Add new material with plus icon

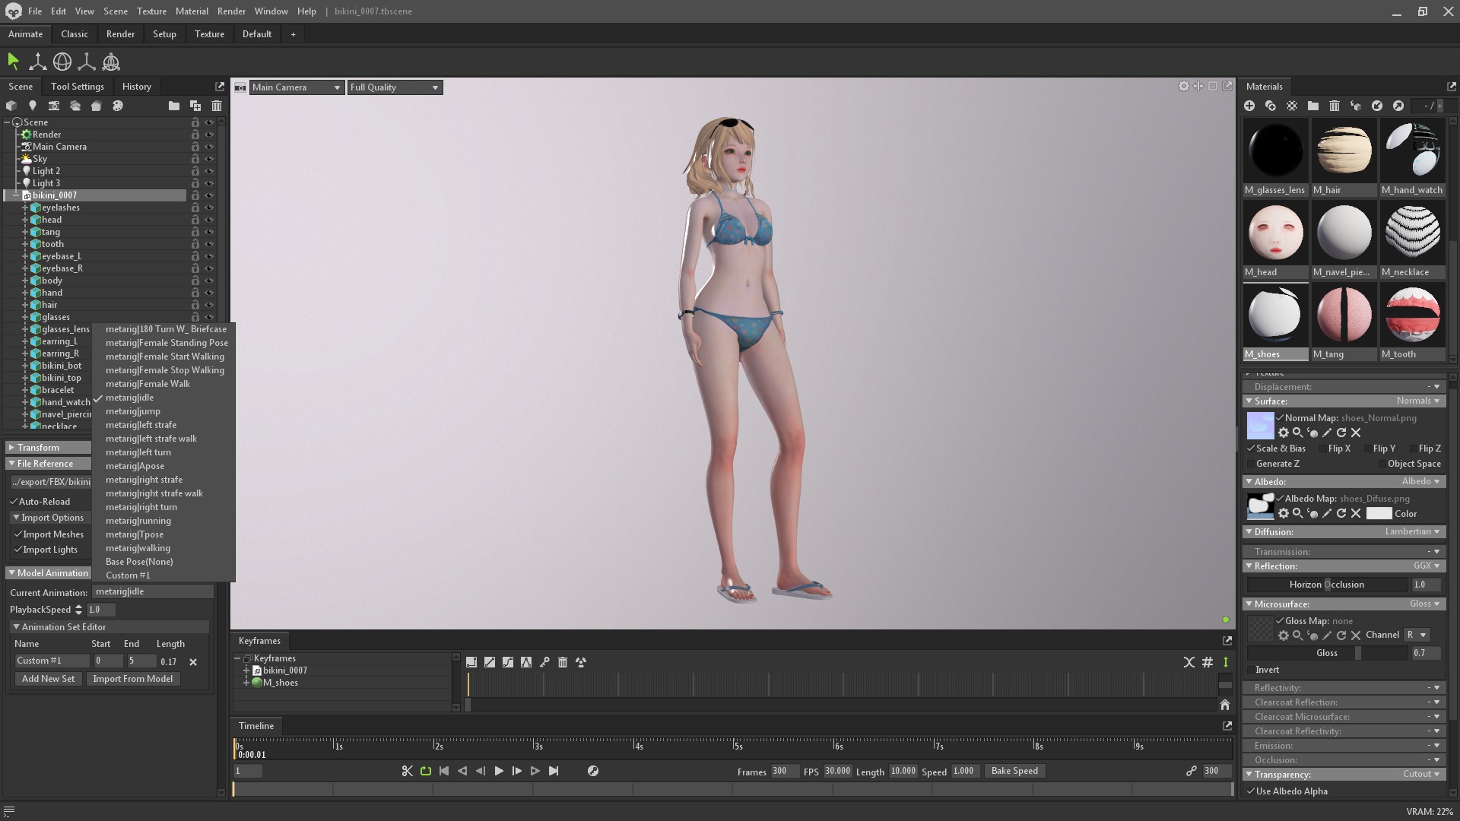pyautogui.click(x=1249, y=106)
